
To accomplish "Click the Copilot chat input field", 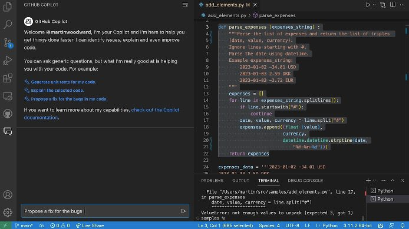I will pyautogui.click(x=100, y=211).
